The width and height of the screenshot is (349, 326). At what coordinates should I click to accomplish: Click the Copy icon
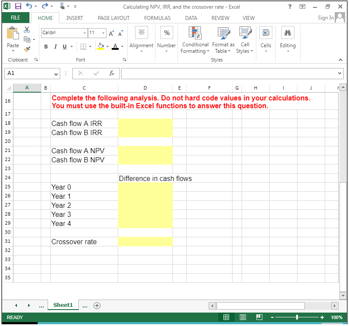(x=27, y=39)
